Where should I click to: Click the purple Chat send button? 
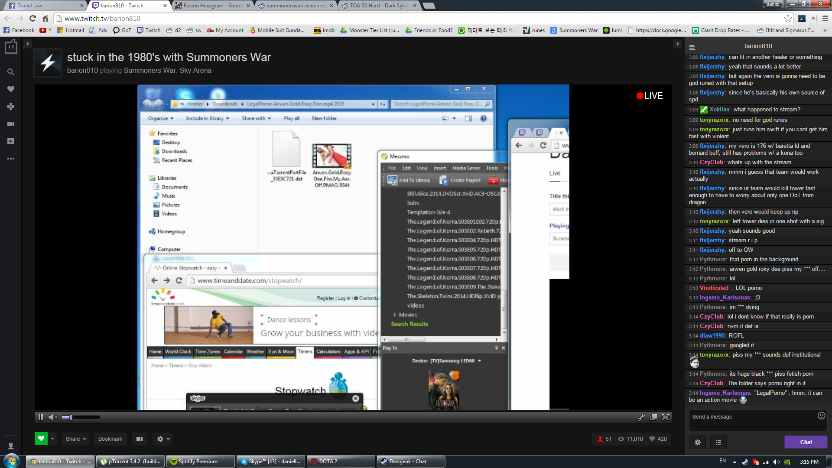pos(806,442)
